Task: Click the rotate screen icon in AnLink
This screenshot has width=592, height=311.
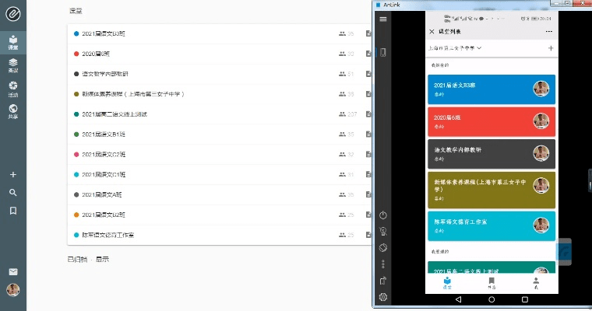Action: click(382, 248)
